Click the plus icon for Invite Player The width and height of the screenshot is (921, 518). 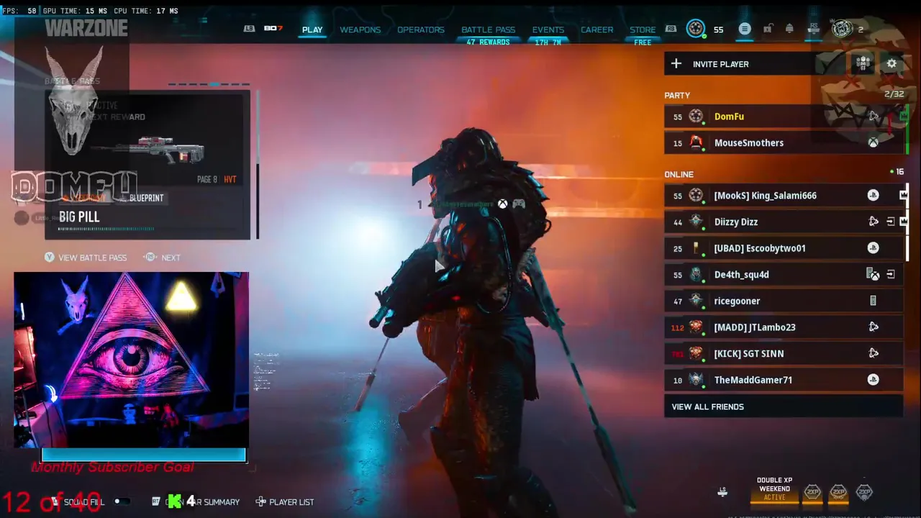tap(676, 64)
